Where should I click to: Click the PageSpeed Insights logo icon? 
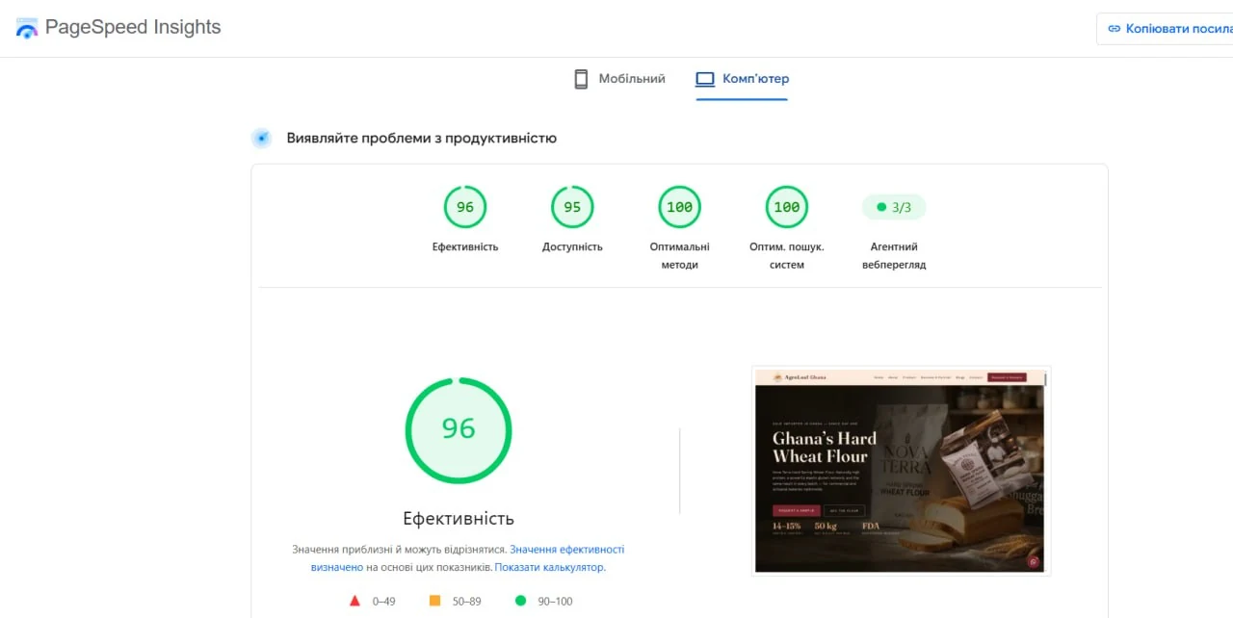[26, 28]
